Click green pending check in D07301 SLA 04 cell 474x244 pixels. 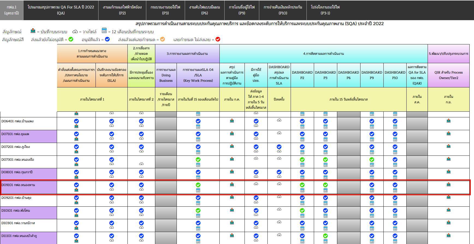point(198,159)
